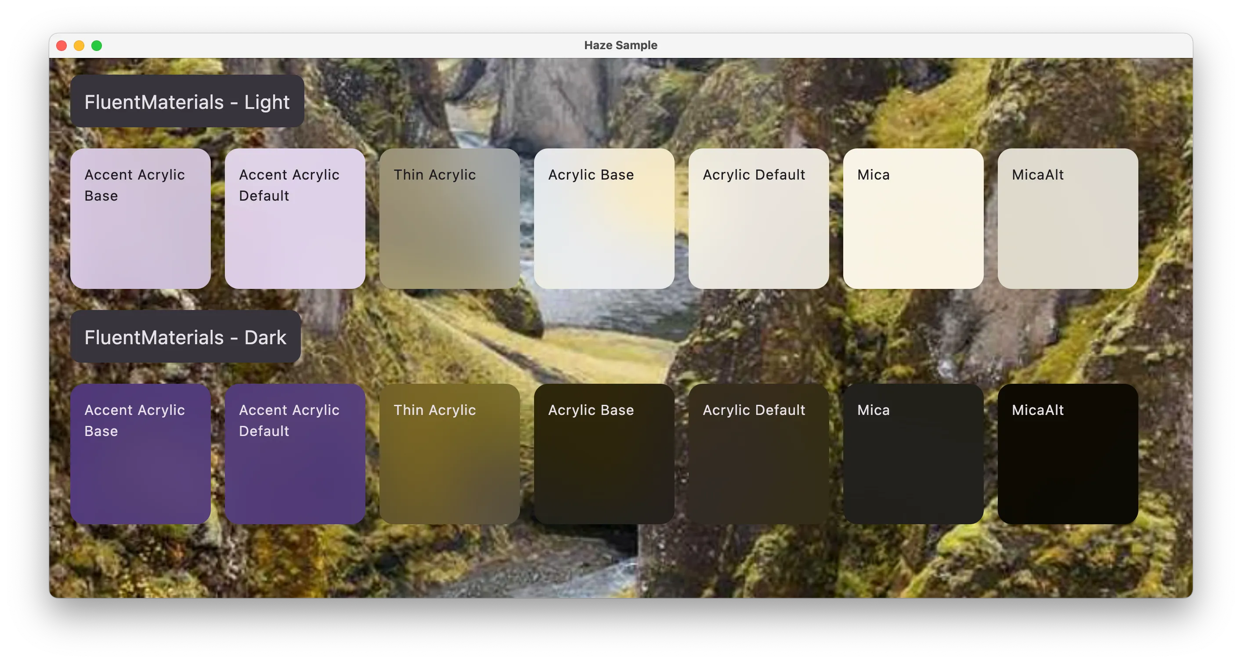The image size is (1242, 663).
Task: Select the dark Mica card
Action: pyautogui.click(x=913, y=454)
